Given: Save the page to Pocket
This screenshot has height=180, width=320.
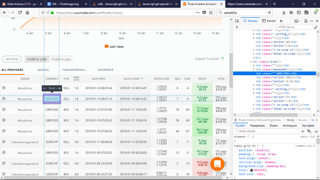Looking at the screenshot, I should click(204, 12).
